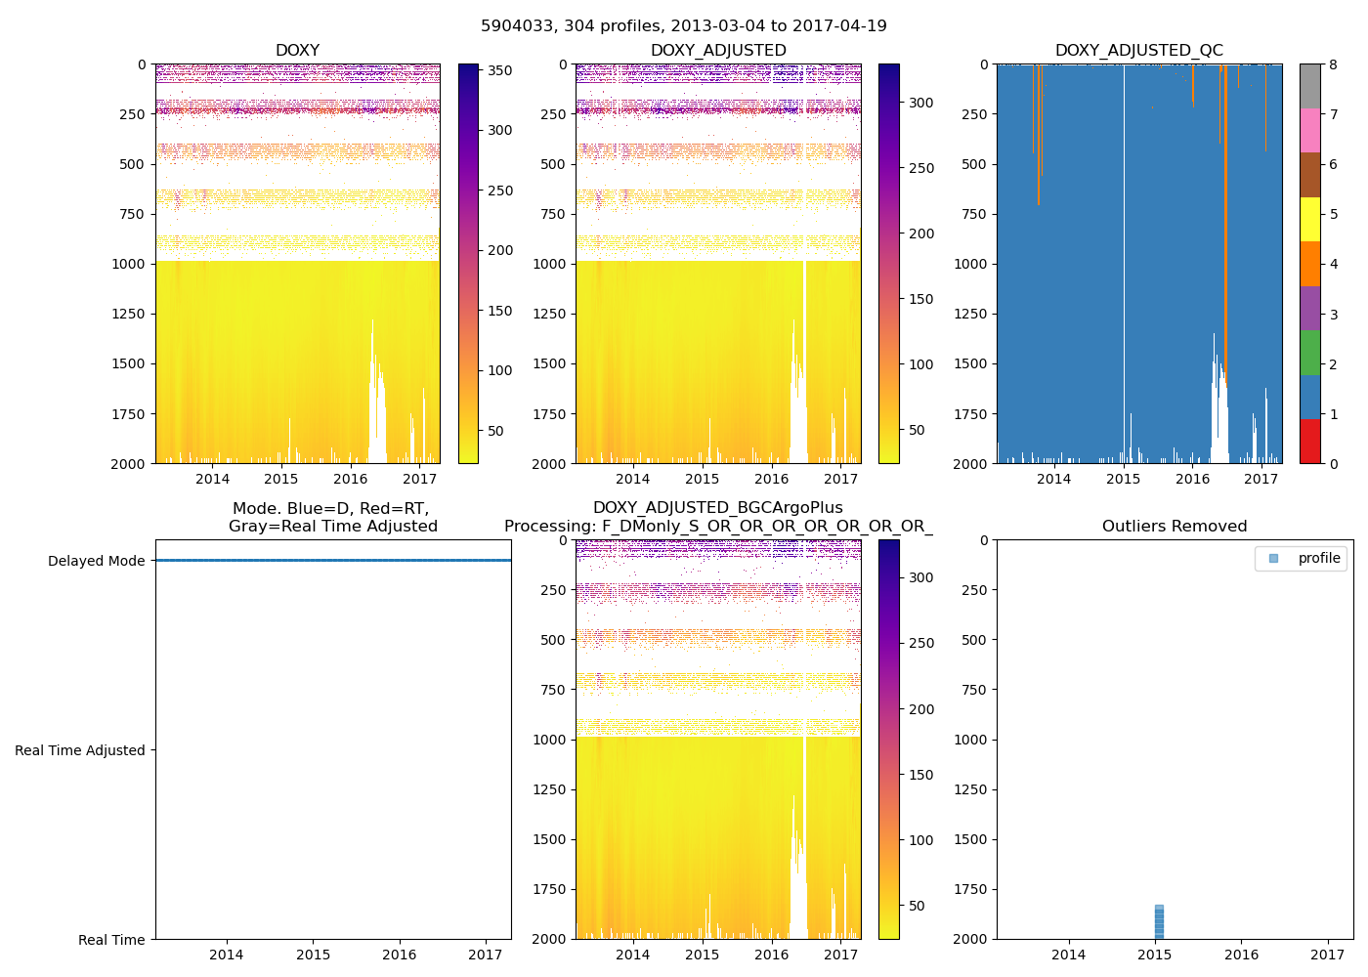Click the outlier markers in Outliers Removed plot
The height and width of the screenshot is (977, 1368).
1159,922
